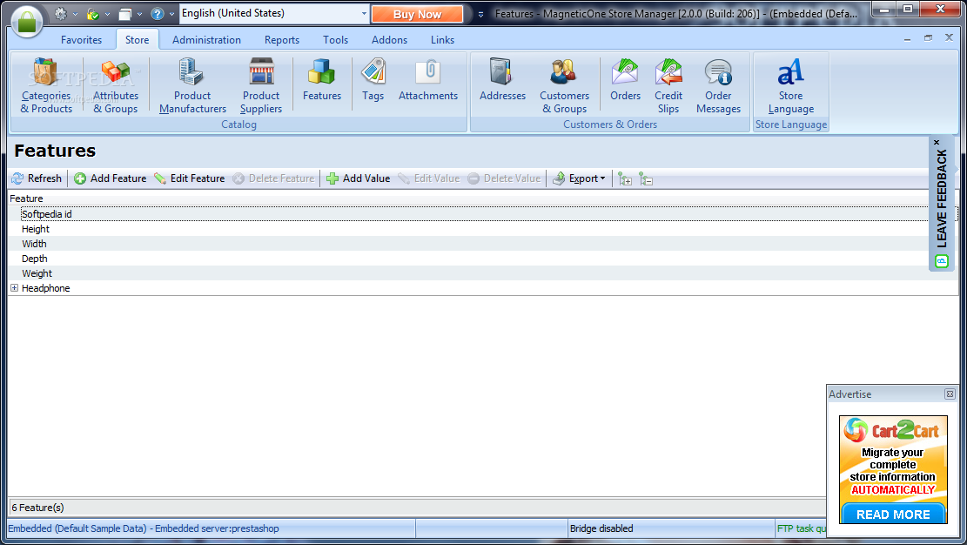Image resolution: width=967 pixels, height=545 pixels.
Task: Open dropdown arrow next to help icon
Action: [171, 14]
